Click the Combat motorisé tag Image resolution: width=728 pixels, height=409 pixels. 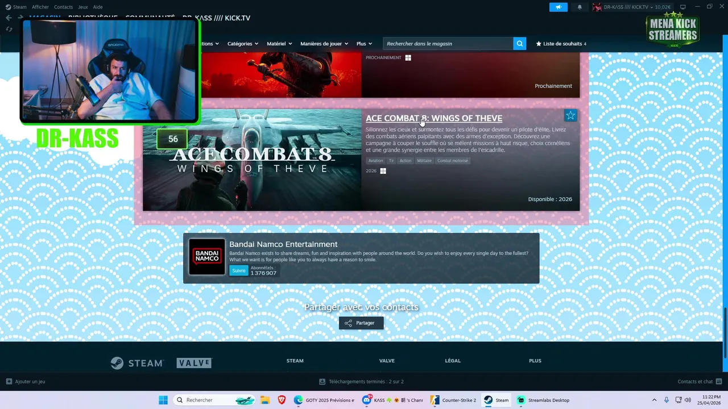click(x=453, y=161)
